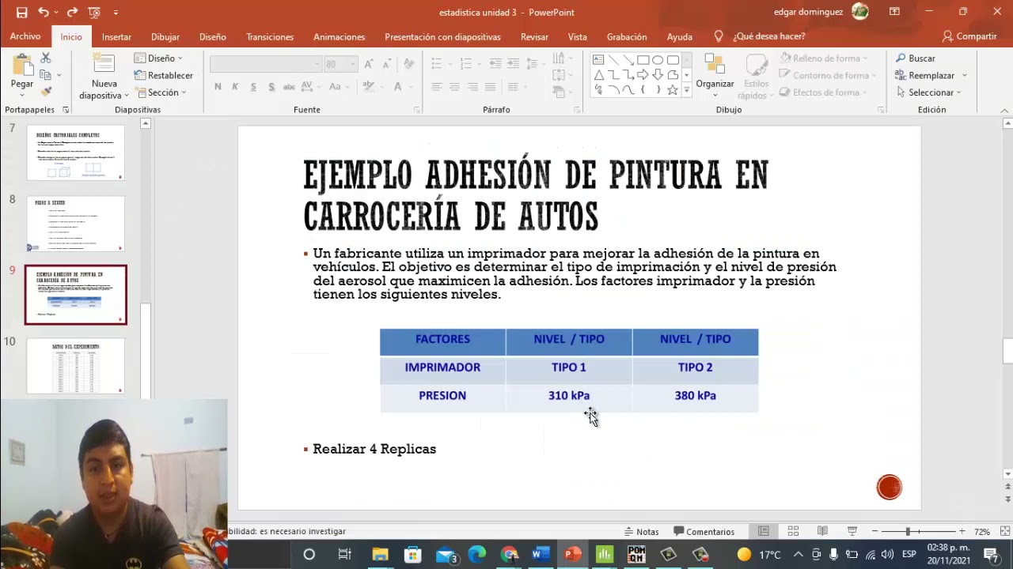The width and height of the screenshot is (1013, 569).
Task: Open File Explorer from the taskbar
Action: tap(381, 555)
